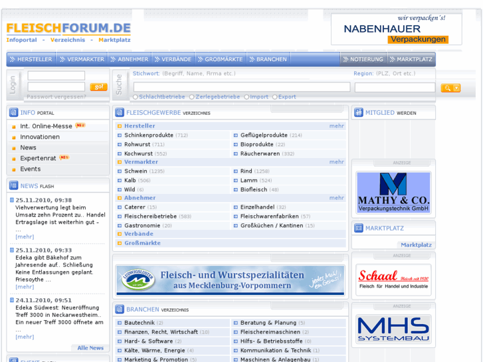Click the orange magnifier search button
The width and height of the screenshot is (483, 362).
point(447,88)
